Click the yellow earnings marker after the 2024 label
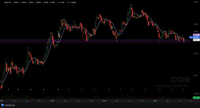Viewport: 200px width, 108px height. click(58, 90)
